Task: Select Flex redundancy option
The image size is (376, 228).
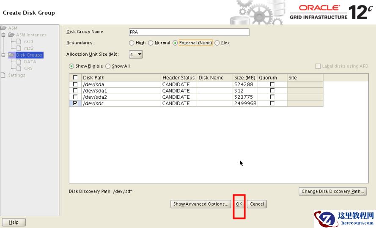Action: coord(217,43)
